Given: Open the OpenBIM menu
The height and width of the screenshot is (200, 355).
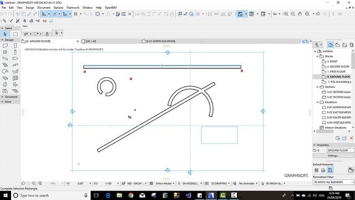Looking at the screenshot, I should pyautogui.click(x=110, y=7).
